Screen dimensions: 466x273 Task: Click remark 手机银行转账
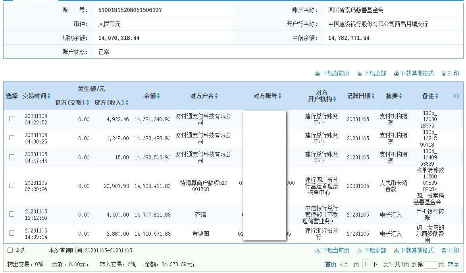430,215
